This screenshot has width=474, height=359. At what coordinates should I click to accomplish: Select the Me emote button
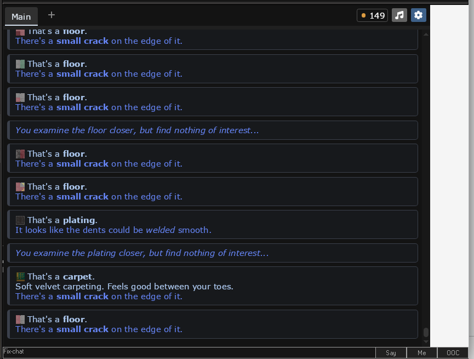pyautogui.click(x=422, y=352)
